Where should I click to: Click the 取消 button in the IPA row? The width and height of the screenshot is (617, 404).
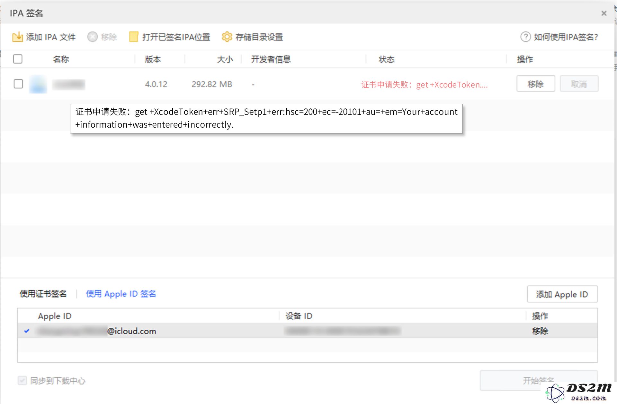tap(579, 84)
